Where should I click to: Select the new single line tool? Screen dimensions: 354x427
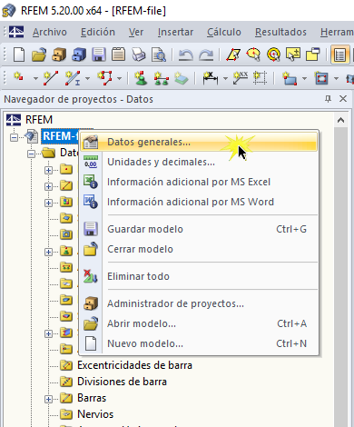coord(51,78)
